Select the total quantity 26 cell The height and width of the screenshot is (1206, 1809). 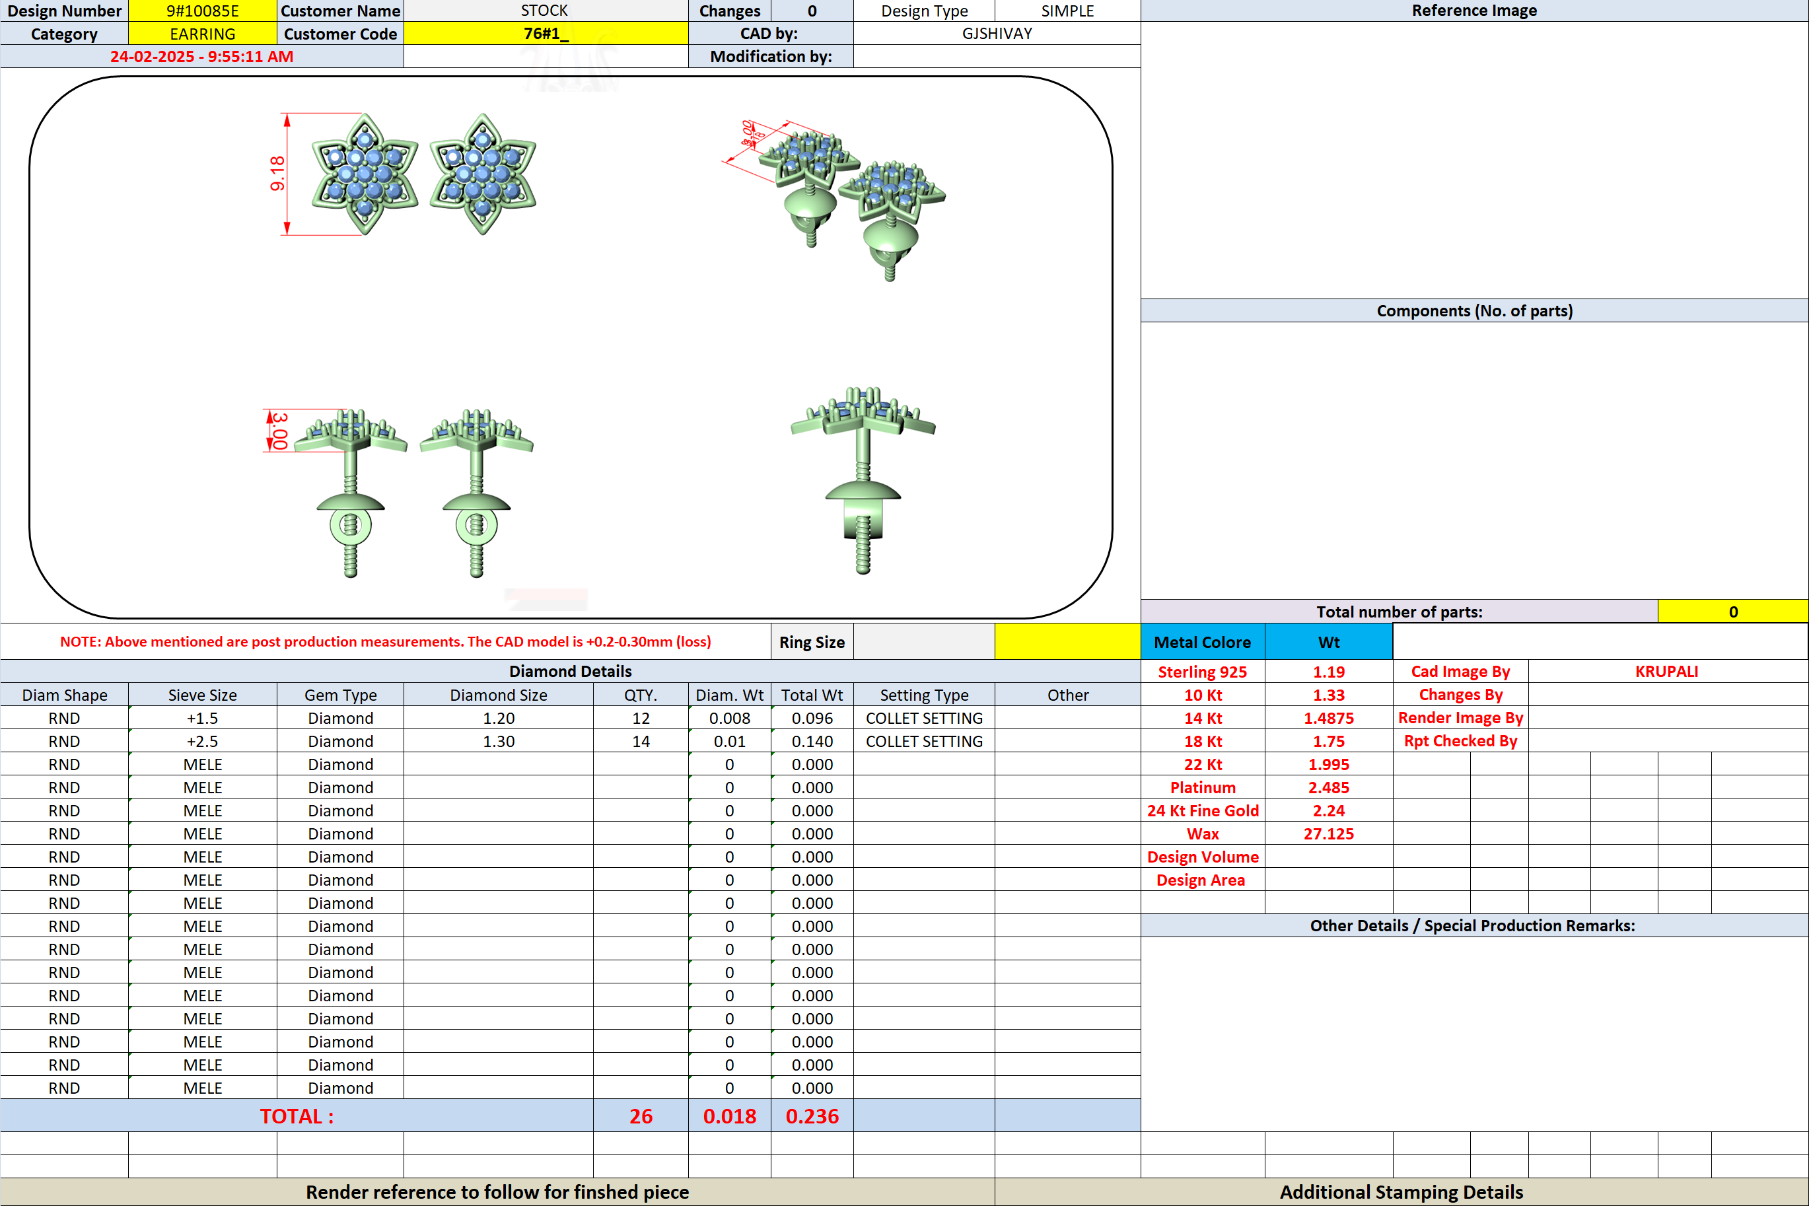[x=641, y=1116]
